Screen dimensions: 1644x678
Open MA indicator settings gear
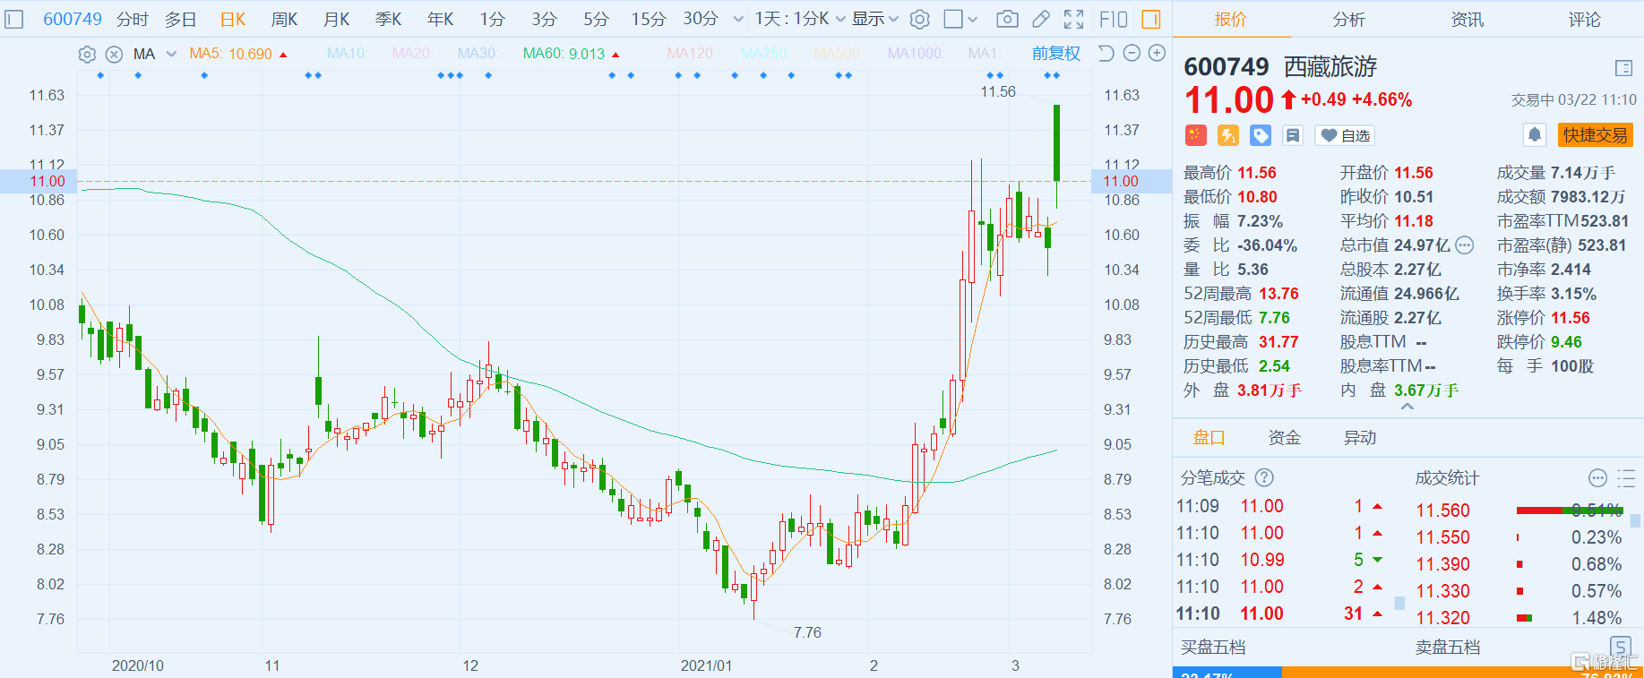pyautogui.click(x=87, y=54)
